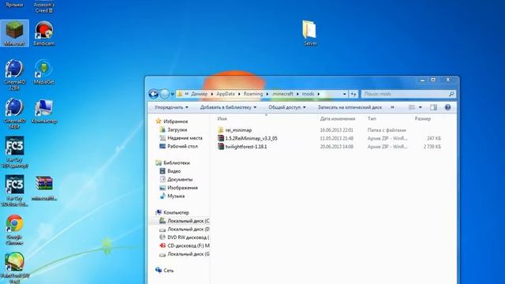Launch the Google Chrome desktop shortcut
This screenshot has width=505, height=284.
[14, 230]
